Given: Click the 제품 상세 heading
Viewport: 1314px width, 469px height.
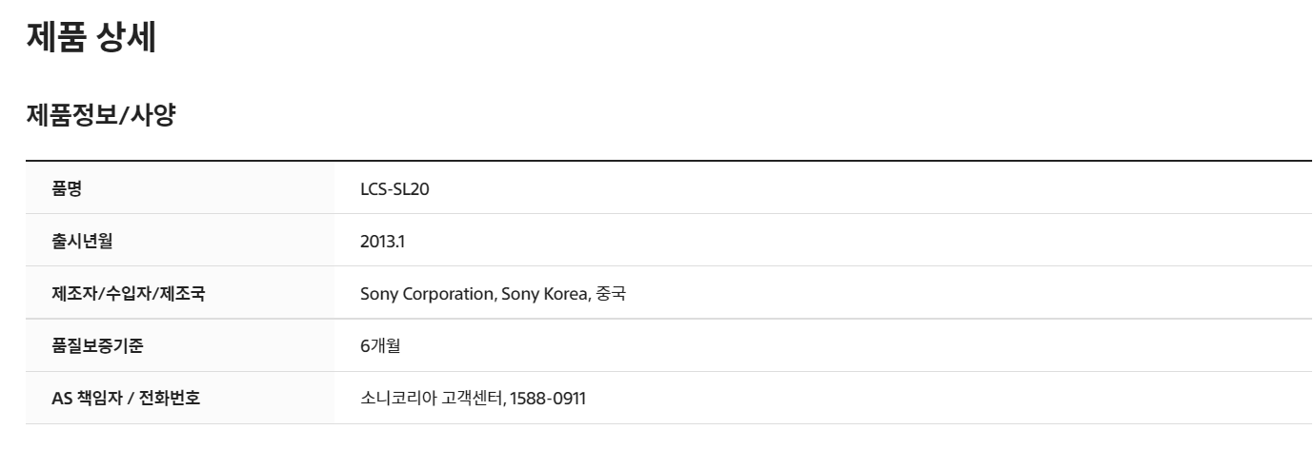Looking at the screenshot, I should pos(91,38).
